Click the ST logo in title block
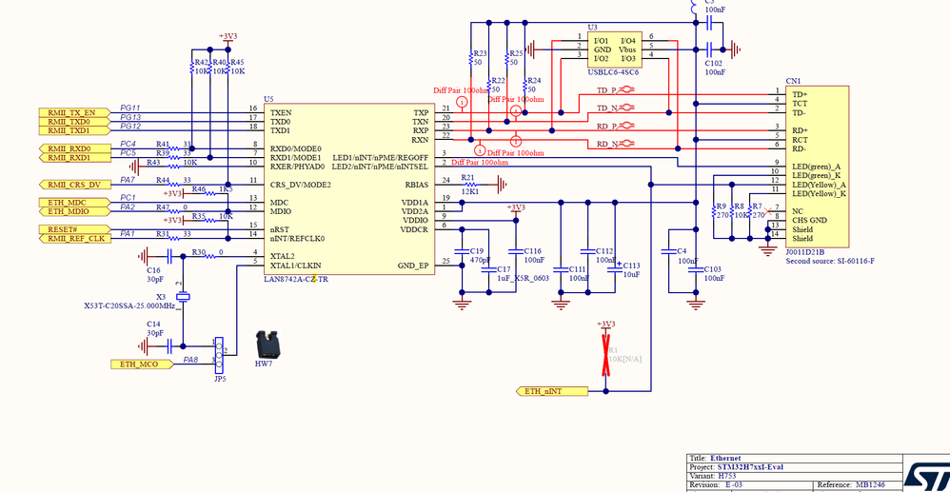The image size is (950, 492). [926, 480]
